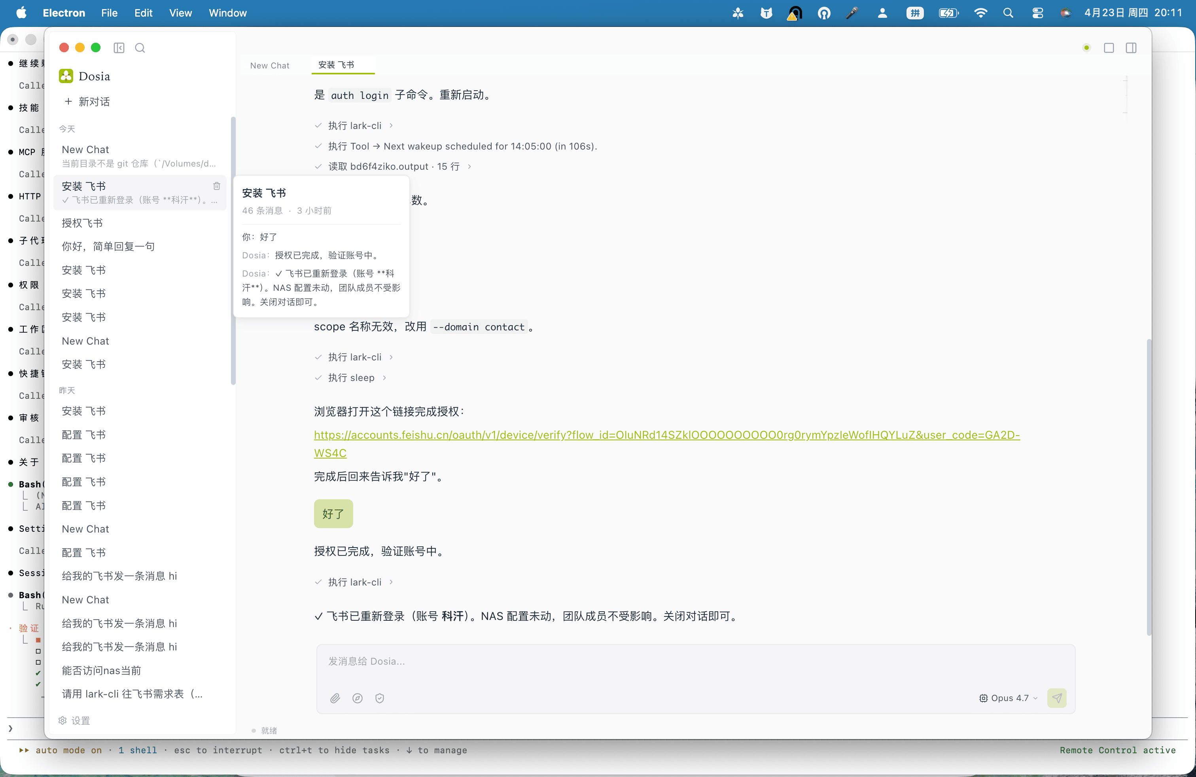Click the cat face icon in menu bar

click(x=766, y=13)
